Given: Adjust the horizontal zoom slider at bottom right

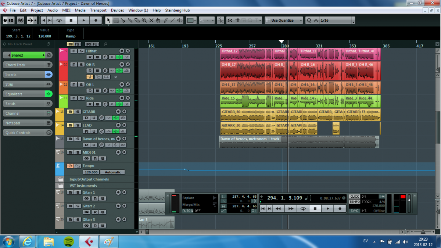Looking at the screenshot, I should click(423, 232).
